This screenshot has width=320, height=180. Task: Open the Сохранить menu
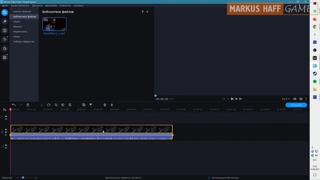click(x=65, y=5)
